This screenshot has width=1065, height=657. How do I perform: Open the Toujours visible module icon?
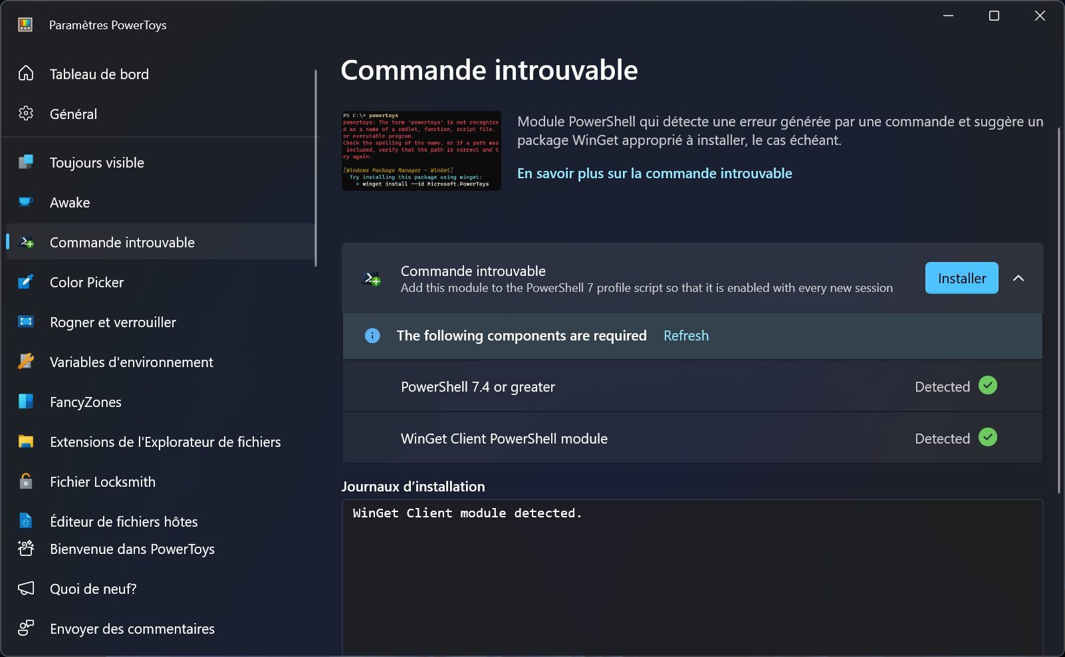point(26,162)
